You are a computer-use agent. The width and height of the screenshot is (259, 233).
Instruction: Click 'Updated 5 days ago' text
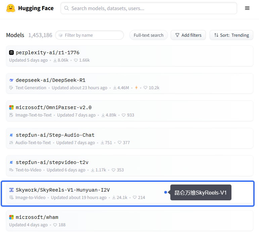coord(29,60)
